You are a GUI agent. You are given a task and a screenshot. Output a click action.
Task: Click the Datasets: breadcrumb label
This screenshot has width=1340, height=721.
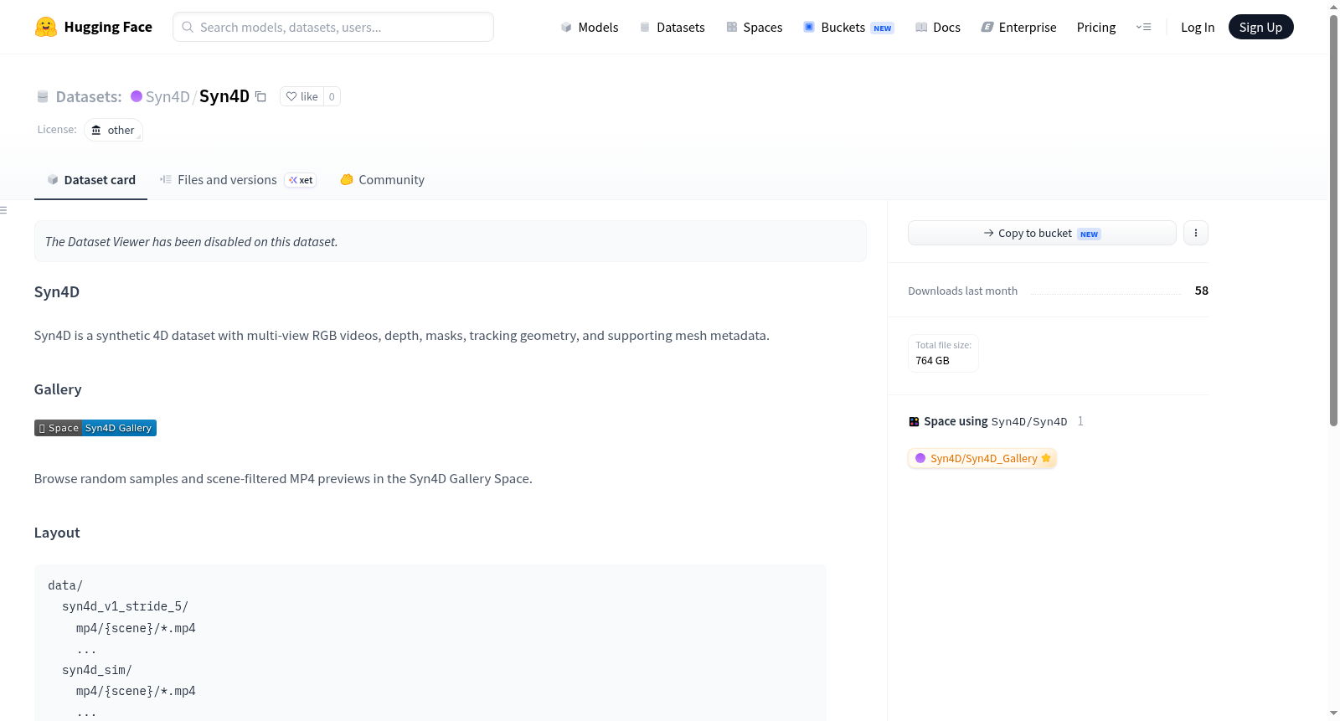pyautogui.click(x=89, y=96)
